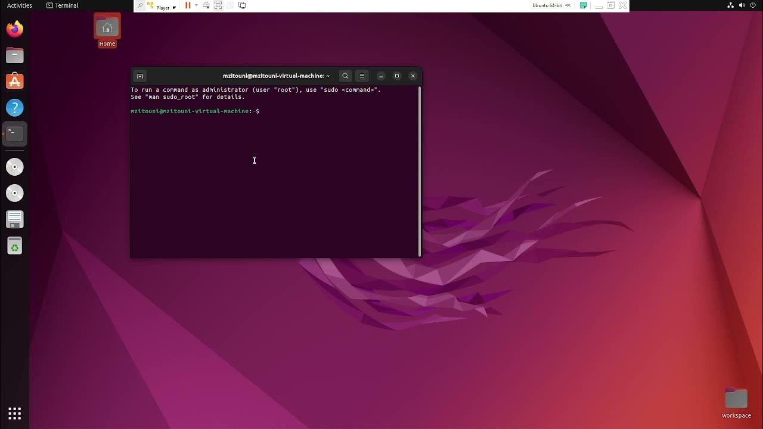The image size is (763, 429).
Task: Pause the virtual machine
Action: tap(188, 5)
